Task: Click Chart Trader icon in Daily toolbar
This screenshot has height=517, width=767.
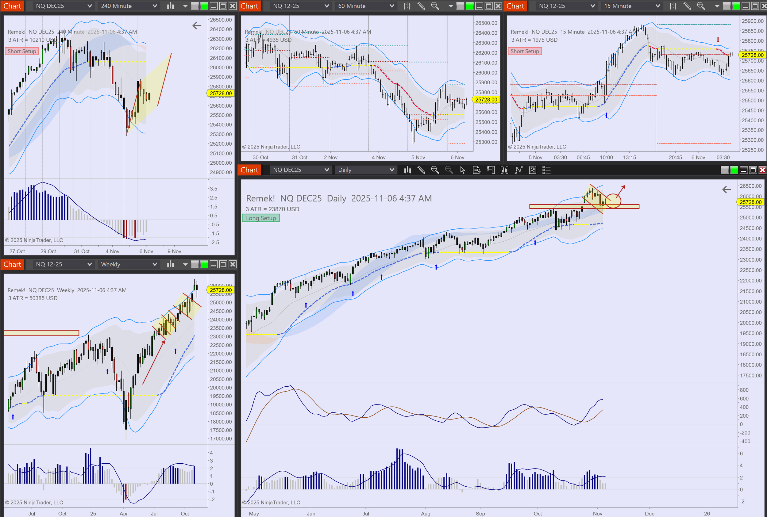Action: point(491,170)
